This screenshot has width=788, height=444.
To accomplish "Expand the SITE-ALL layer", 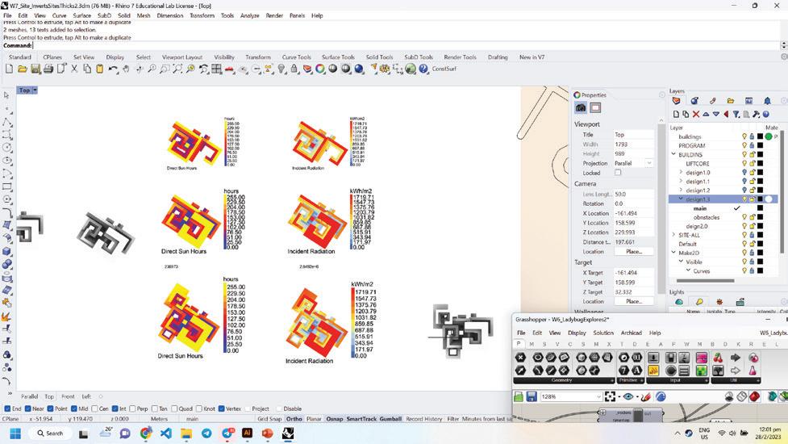I will [x=673, y=235].
